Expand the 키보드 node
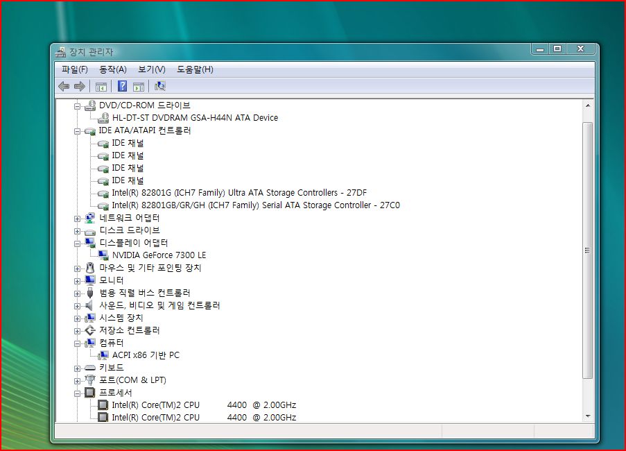This screenshot has width=626, height=451. [77, 368]
